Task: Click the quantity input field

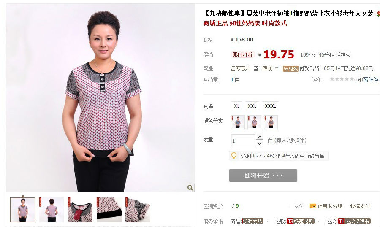Action: coord(243,140)
